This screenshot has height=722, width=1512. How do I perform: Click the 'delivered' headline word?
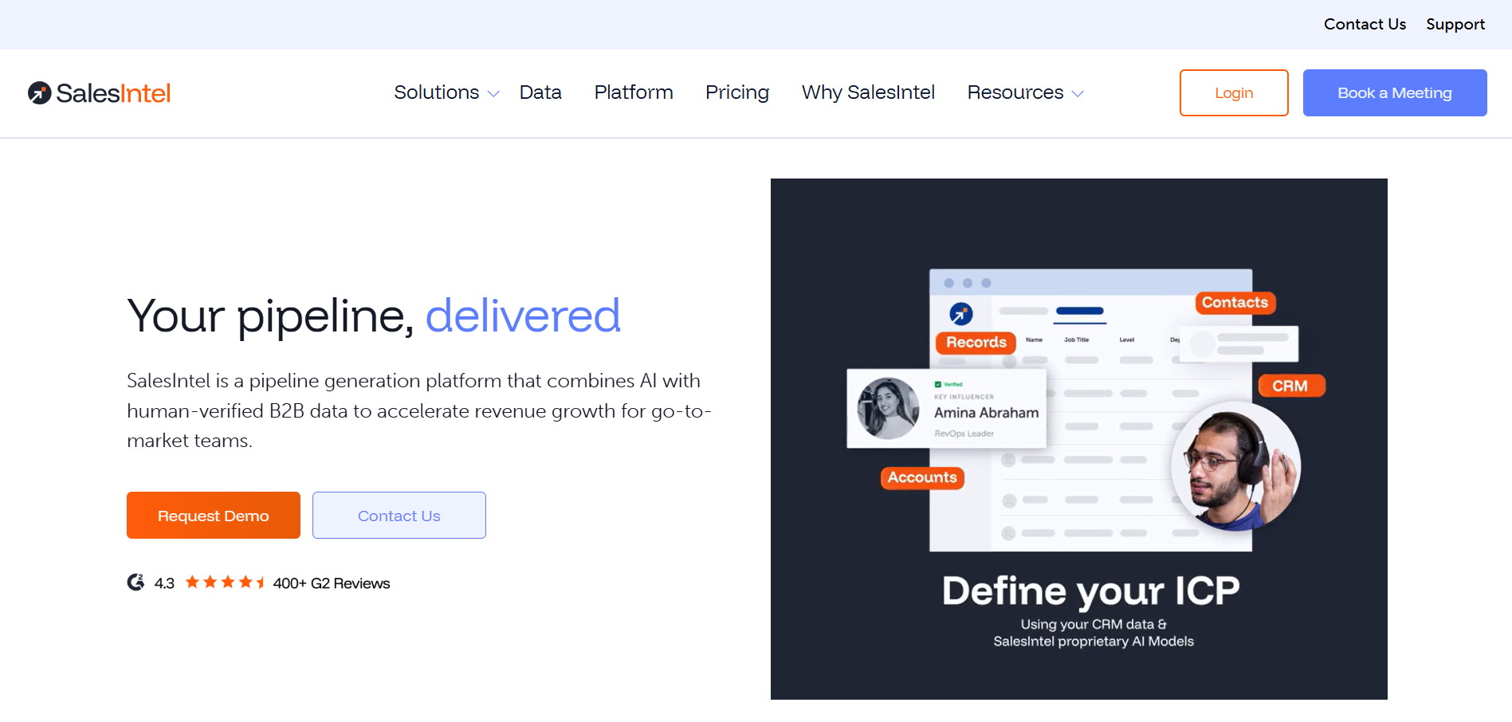click(x=523, y=316)
